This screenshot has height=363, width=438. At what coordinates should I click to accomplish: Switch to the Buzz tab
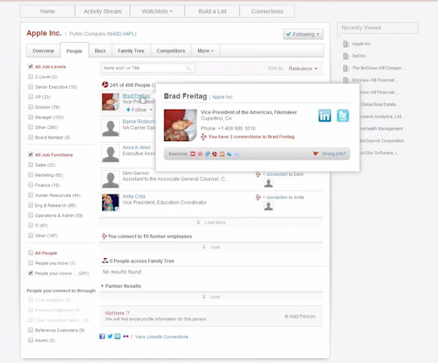[x=100, y=51]
